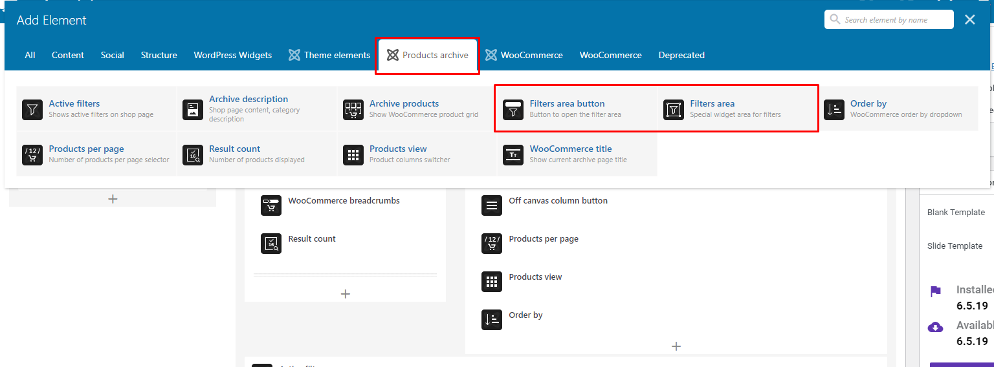Open the Content tab
This screenshot has width=994, height=367.
[x=68, y=55]
